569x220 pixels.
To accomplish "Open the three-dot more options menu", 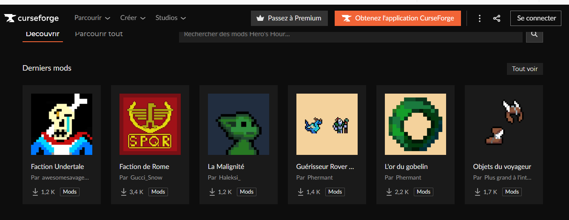I will point(480,18).
